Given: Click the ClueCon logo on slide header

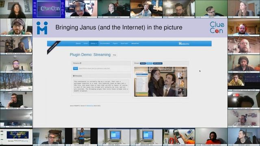Looking at the screenshot, I should click(x=217, y=28).
